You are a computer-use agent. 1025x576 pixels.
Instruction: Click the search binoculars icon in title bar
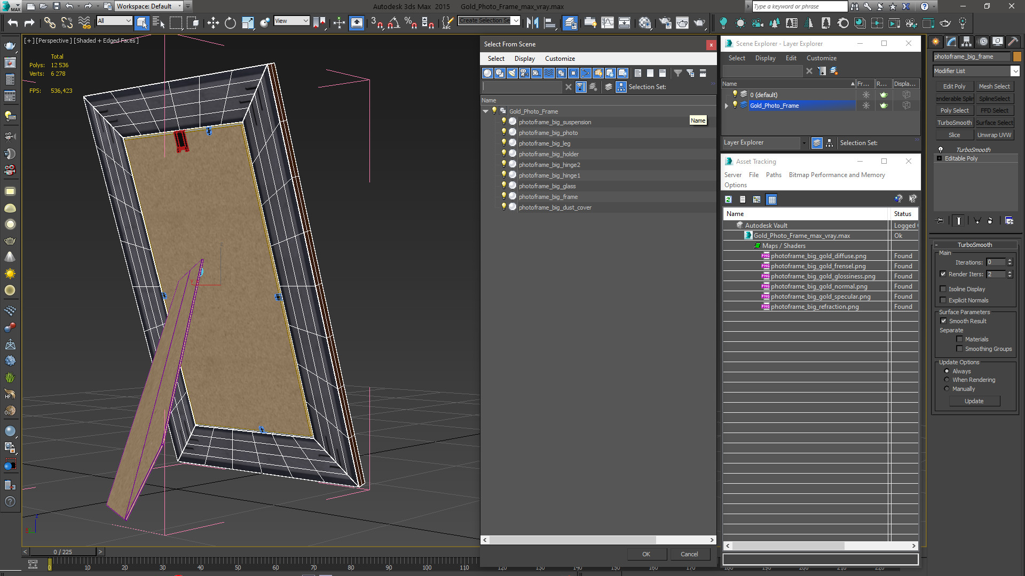tap(855, 6)
